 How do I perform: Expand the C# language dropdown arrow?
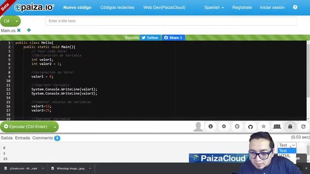[17, 21]
